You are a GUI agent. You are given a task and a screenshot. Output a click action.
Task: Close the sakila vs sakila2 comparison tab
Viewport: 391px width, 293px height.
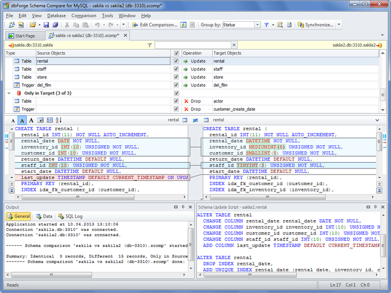(125, 36)
